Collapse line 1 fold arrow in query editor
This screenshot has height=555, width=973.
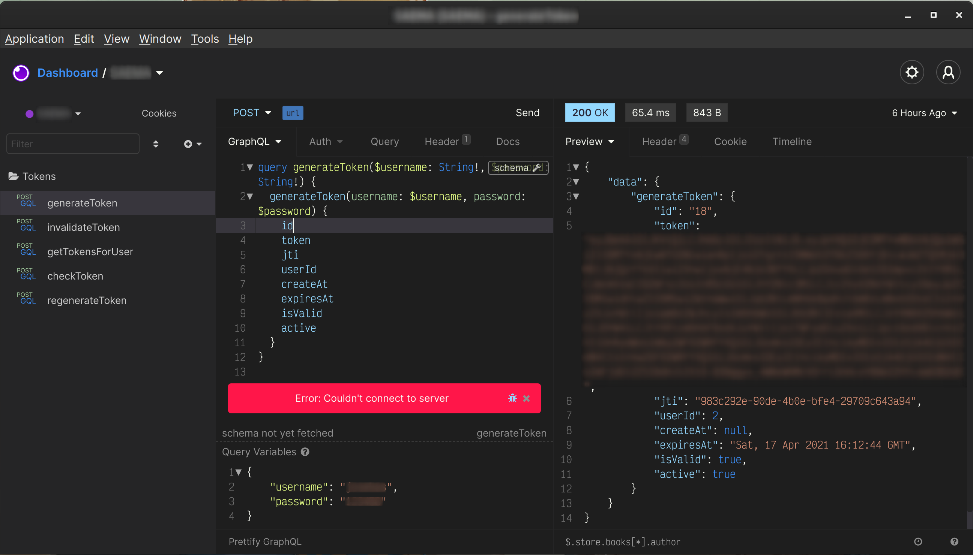pos(250,168)
